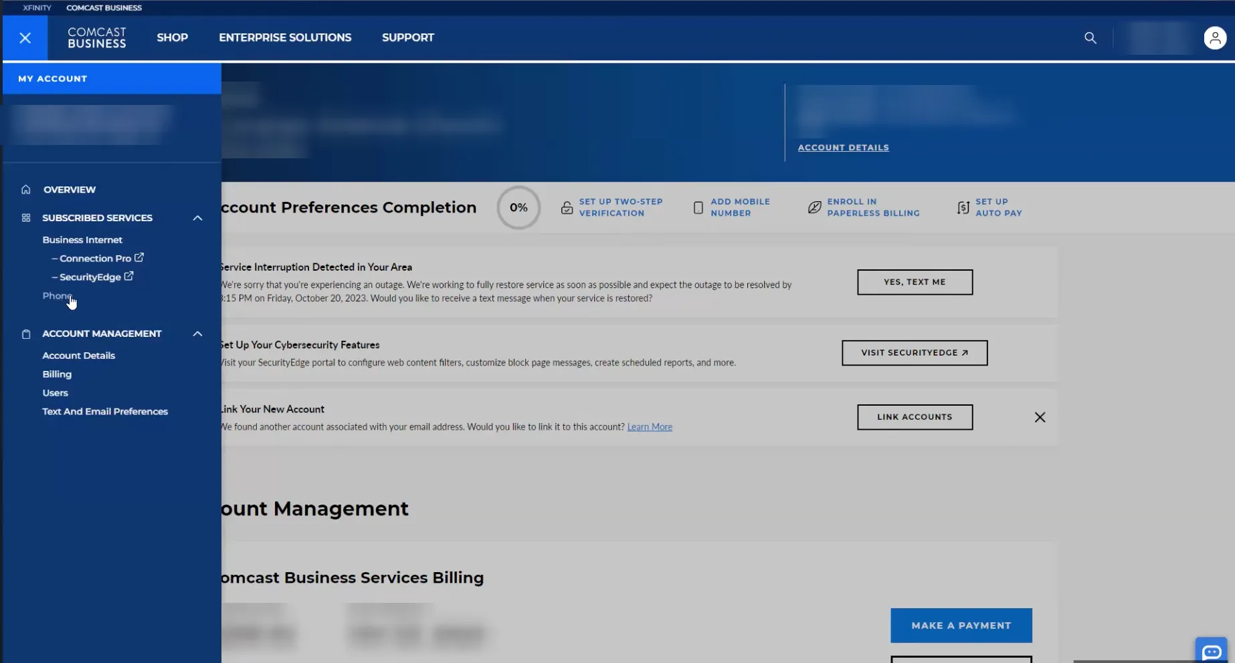Open Connection Pro external link icon
Screen dimensions: 1235x663
point(139,257)
